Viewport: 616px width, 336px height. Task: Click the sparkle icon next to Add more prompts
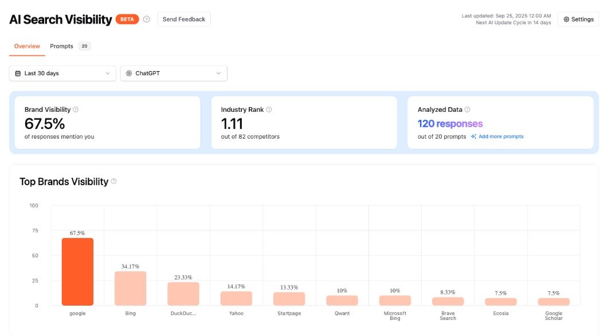coord(473,136)
